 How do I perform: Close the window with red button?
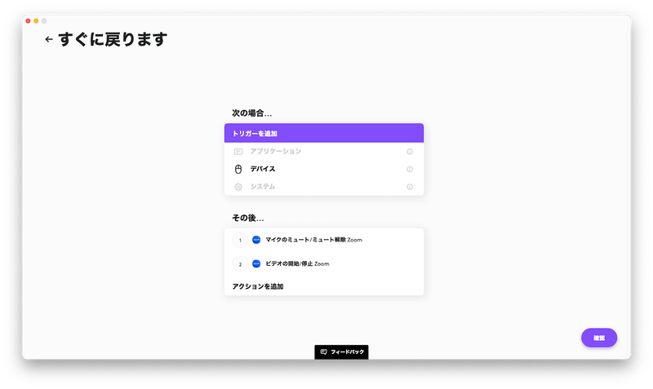click(28, 21)
